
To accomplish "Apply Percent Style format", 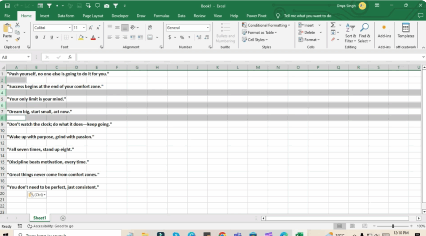I will pos(182,37).
